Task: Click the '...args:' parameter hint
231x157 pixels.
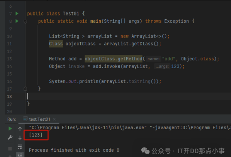Action: coord(162,66)
